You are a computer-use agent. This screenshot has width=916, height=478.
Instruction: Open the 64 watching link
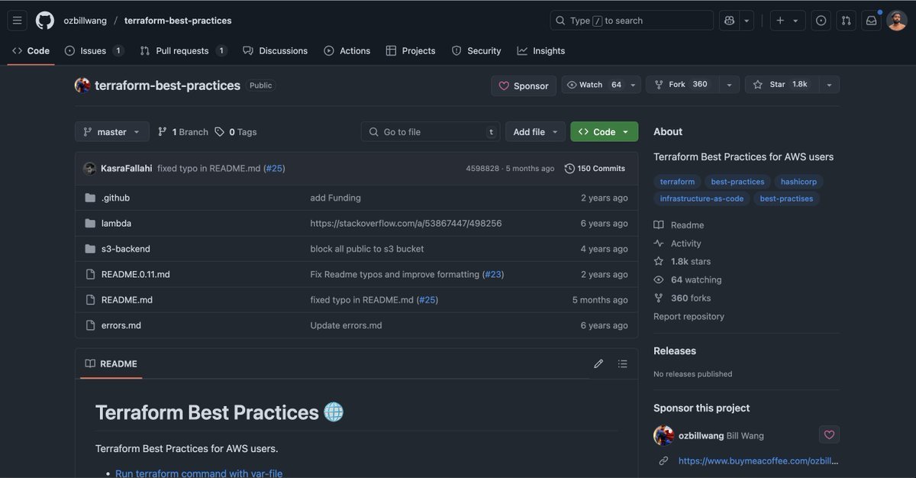tap(688, 280)
